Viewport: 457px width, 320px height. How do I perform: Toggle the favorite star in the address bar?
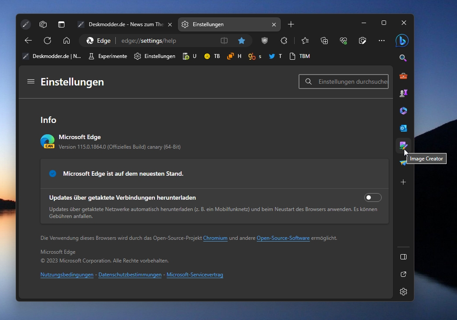[242, 41]
